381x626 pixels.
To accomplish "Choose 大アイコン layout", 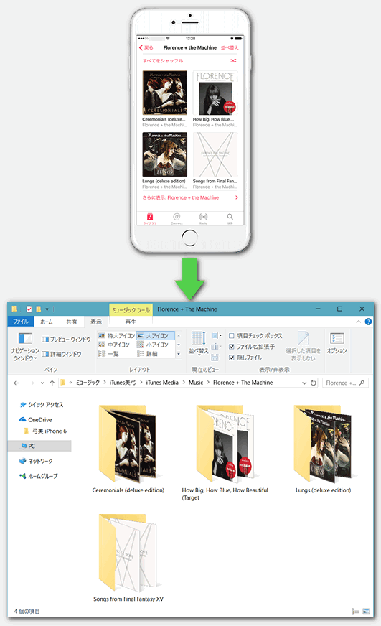I will tap(155, 336).
